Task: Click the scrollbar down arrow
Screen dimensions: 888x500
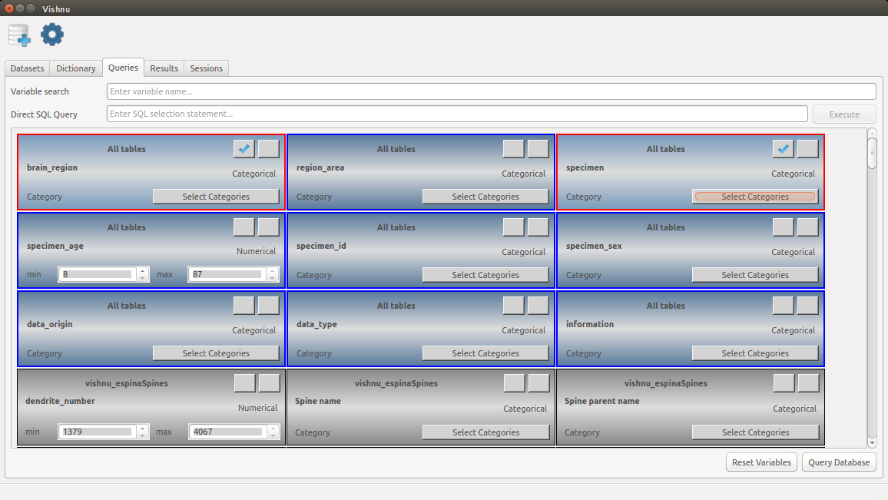Action: [x=872, y=443]
